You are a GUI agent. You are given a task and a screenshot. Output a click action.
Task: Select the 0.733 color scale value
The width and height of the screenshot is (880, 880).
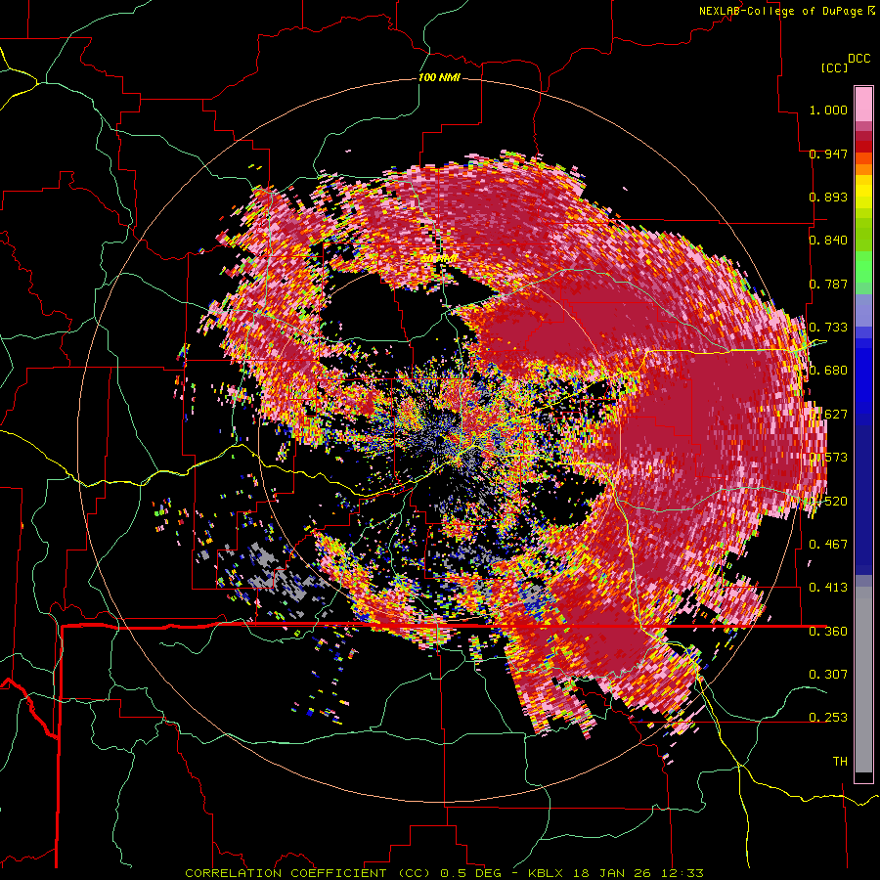coord(828,327)
